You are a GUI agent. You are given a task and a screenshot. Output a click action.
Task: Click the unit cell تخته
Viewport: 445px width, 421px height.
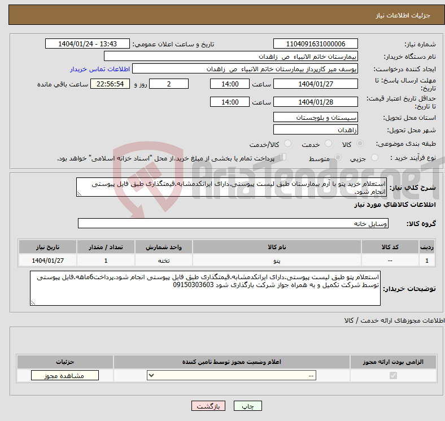164,260
